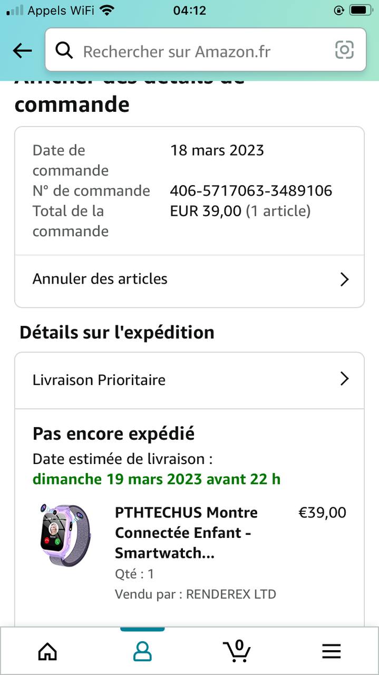Expand the Annuler des articles chevron
This screenshot has width=379, height=675.
[344, 279]
